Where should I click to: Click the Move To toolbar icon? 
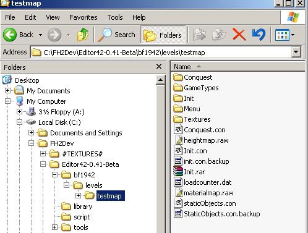(x=199, y=35)
